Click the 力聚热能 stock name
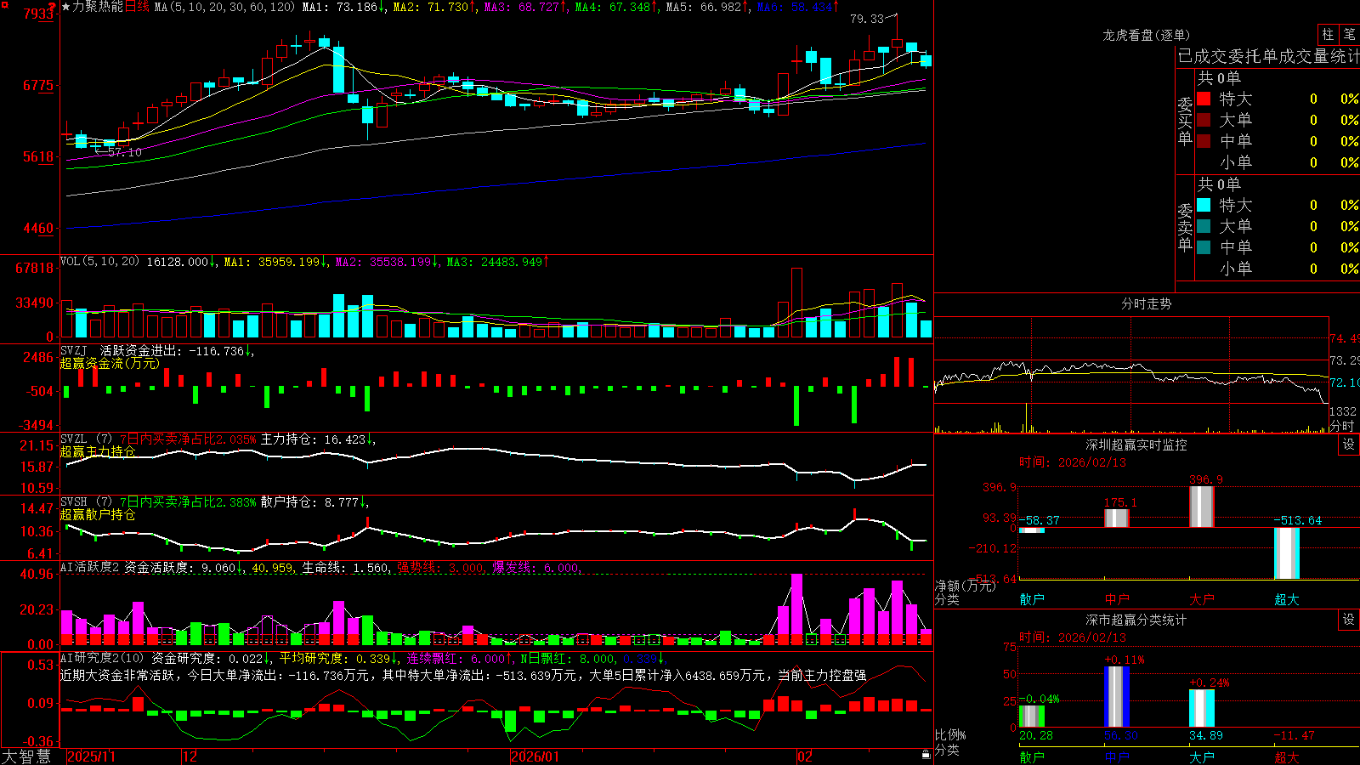Screen dimensions: 1360x765 tap(98, 7)
